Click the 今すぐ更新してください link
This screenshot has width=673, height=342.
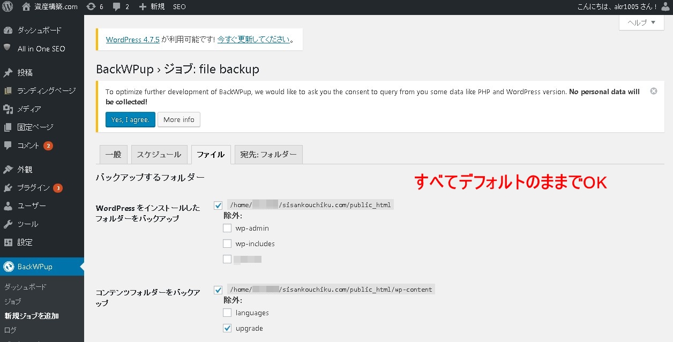pos(253,40)
